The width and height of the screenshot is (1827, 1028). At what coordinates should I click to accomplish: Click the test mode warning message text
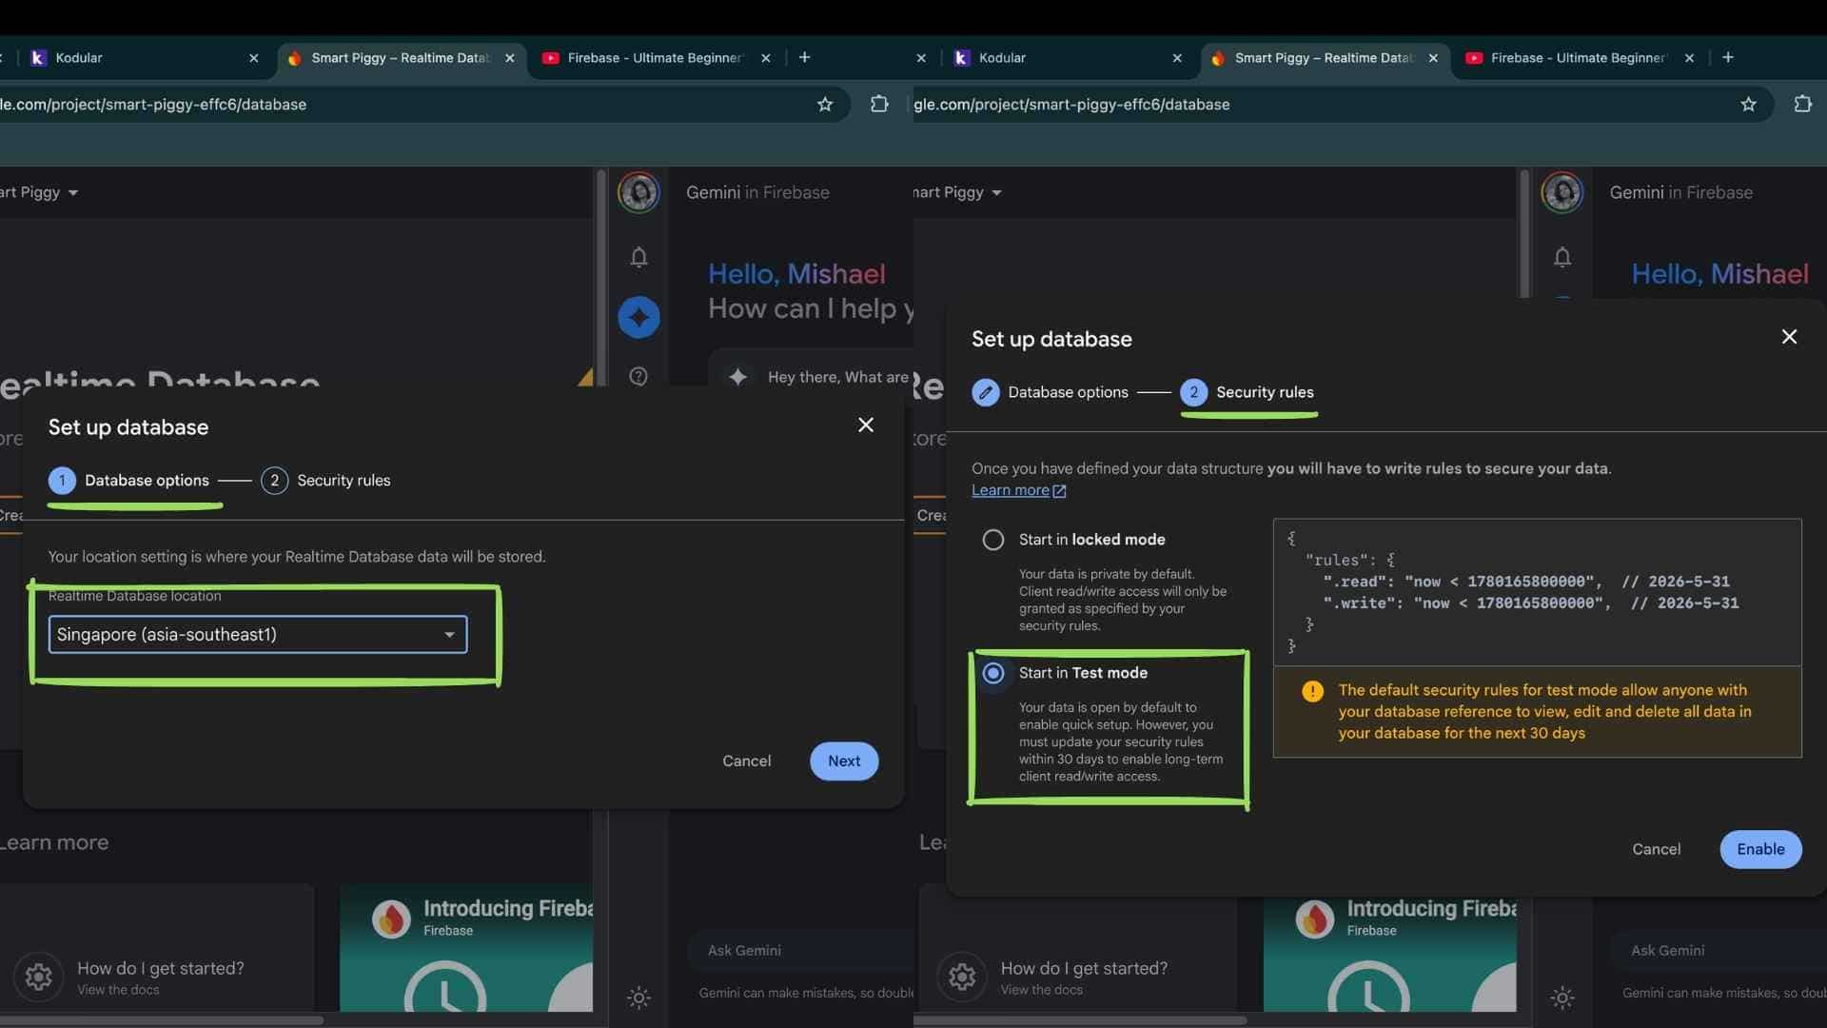click(x=1544, y=711)
